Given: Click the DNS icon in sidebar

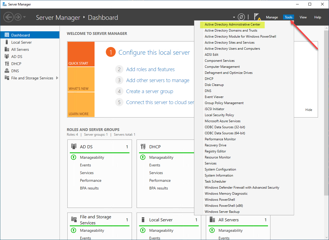Looking at the screenshot, I should click(7, 71).
